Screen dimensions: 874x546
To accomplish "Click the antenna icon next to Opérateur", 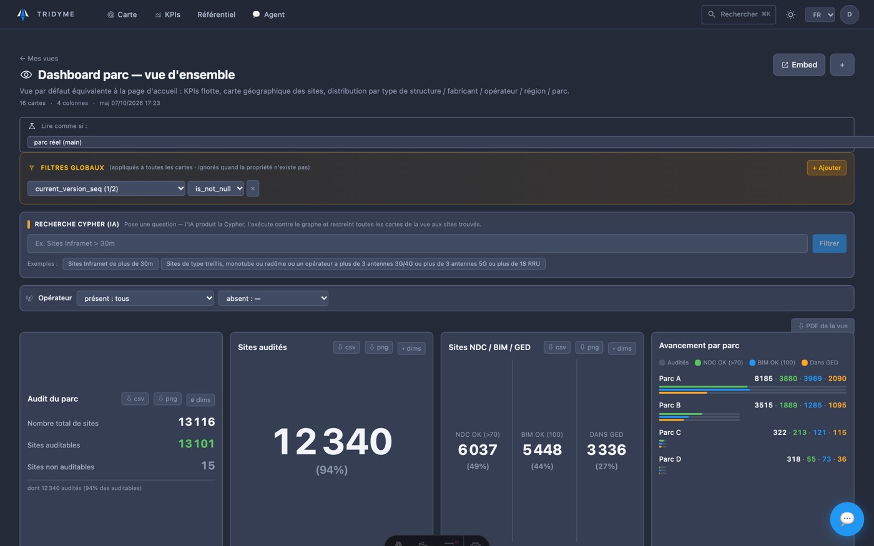I will (x=29, y=298).
